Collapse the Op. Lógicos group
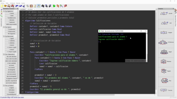The image size is (177, 99). click(4, 27)
